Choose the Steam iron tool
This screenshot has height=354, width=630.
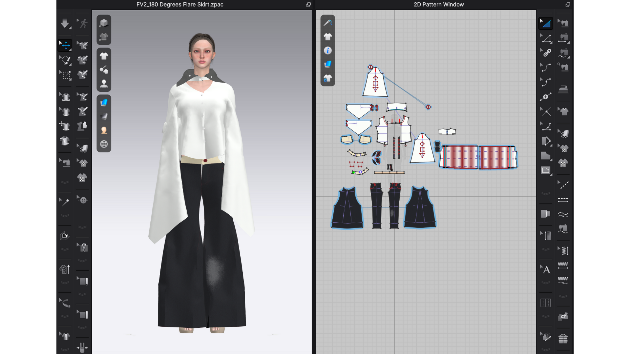(563, 88)
